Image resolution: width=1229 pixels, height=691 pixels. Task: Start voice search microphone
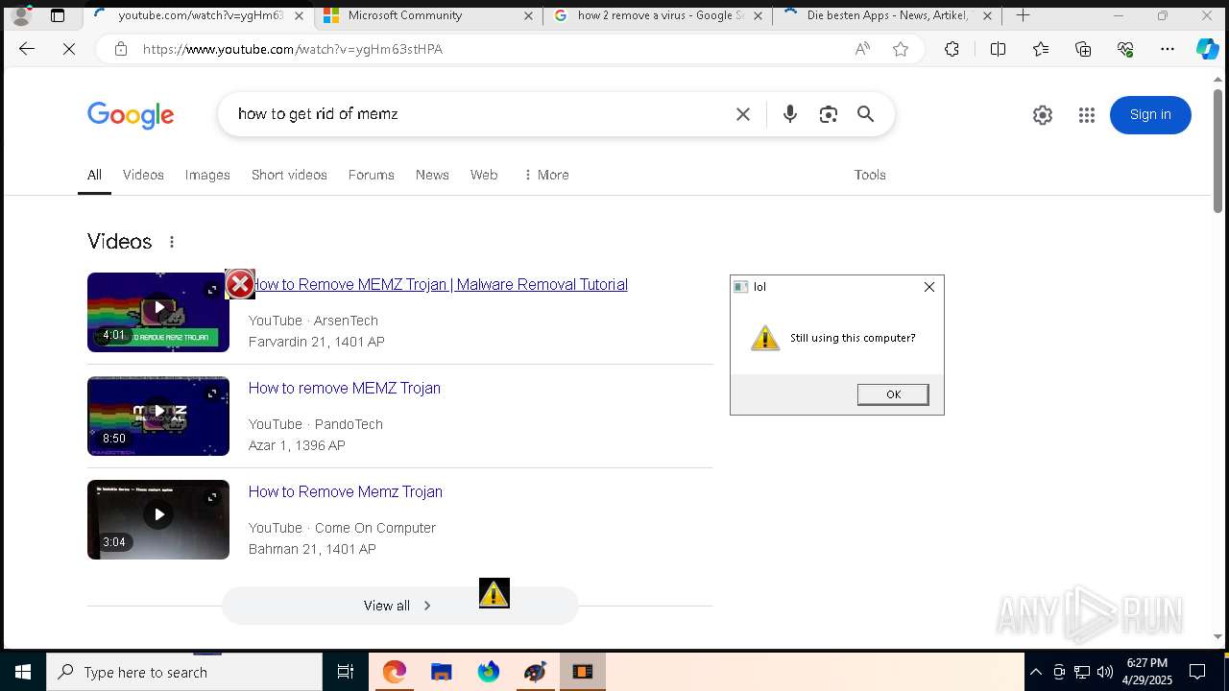[790, 114]
